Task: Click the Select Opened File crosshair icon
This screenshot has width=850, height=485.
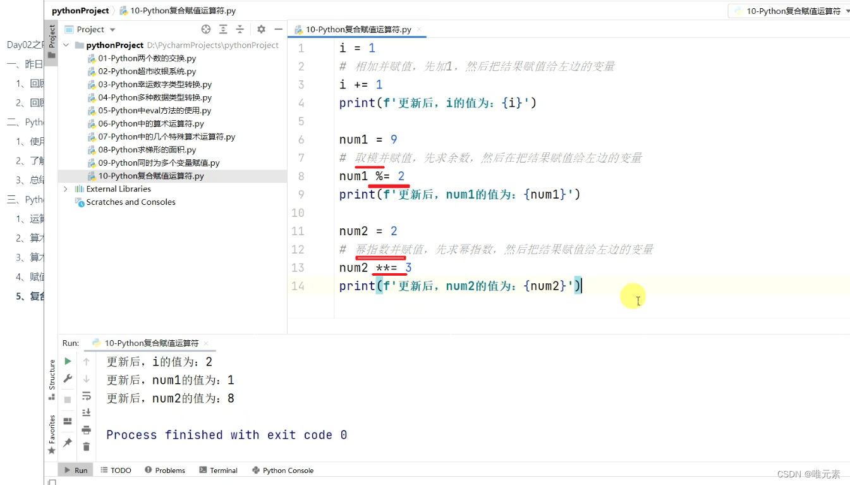Action: point(206,29)
